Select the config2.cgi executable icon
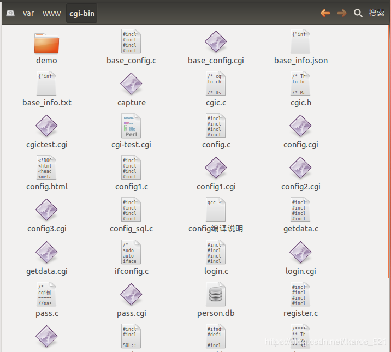This screenshot has width=391, height=352. point(300,168)
